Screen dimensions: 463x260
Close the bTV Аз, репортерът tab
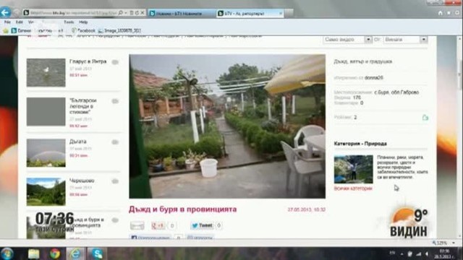pyautogui.click(x=281, y=13)
